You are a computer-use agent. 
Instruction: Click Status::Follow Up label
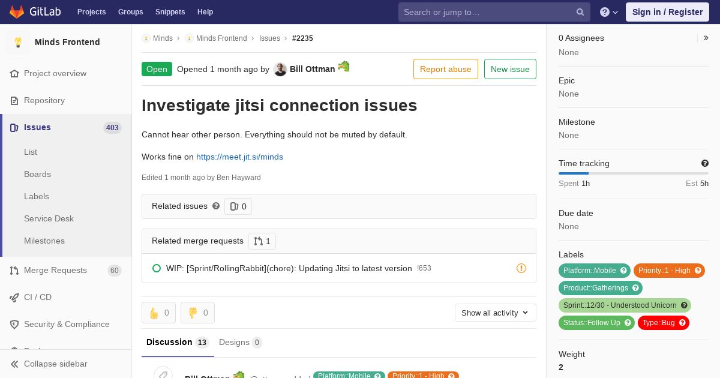point(592,323)
